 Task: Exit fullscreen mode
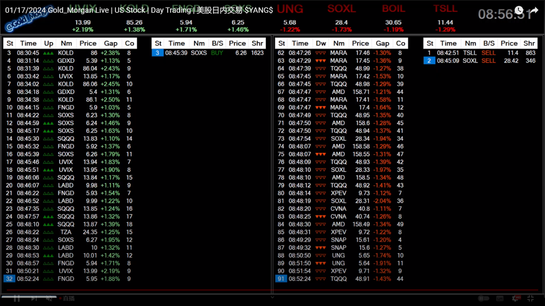[x=531, y=299]
